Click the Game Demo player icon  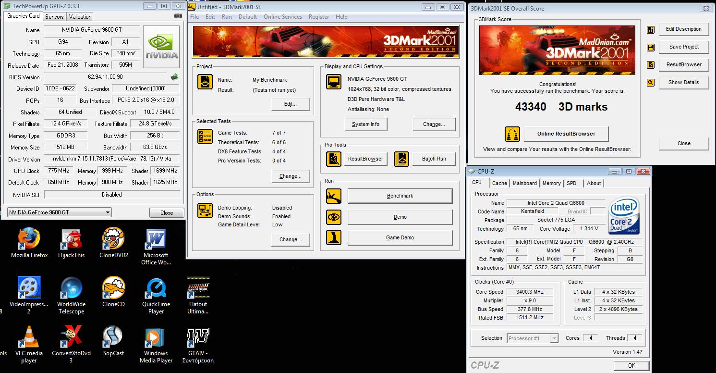pyautogui.click(x=333, y=237)
